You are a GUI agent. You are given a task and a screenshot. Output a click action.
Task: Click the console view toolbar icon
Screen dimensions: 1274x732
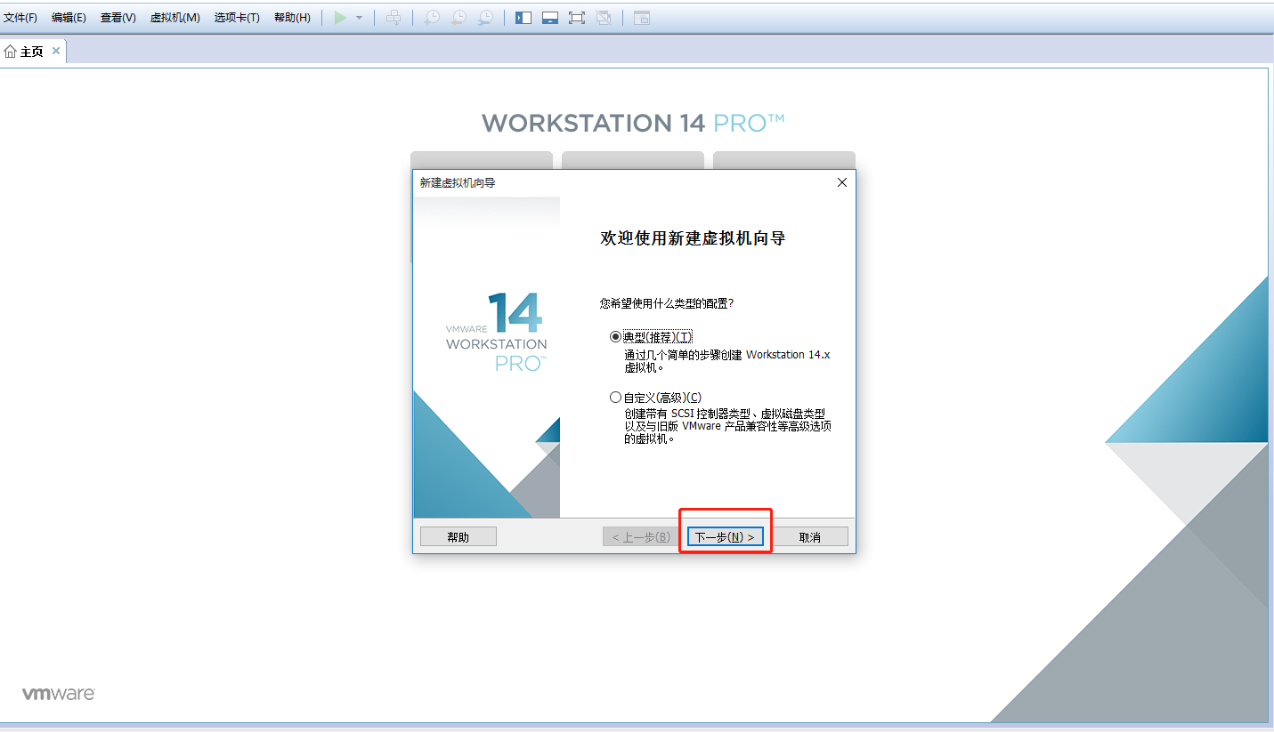point(642,18)
